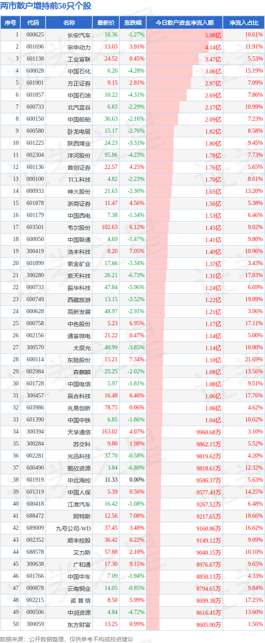
Task: Click stock name 赢合科技
Action: (x=79, y=396)
